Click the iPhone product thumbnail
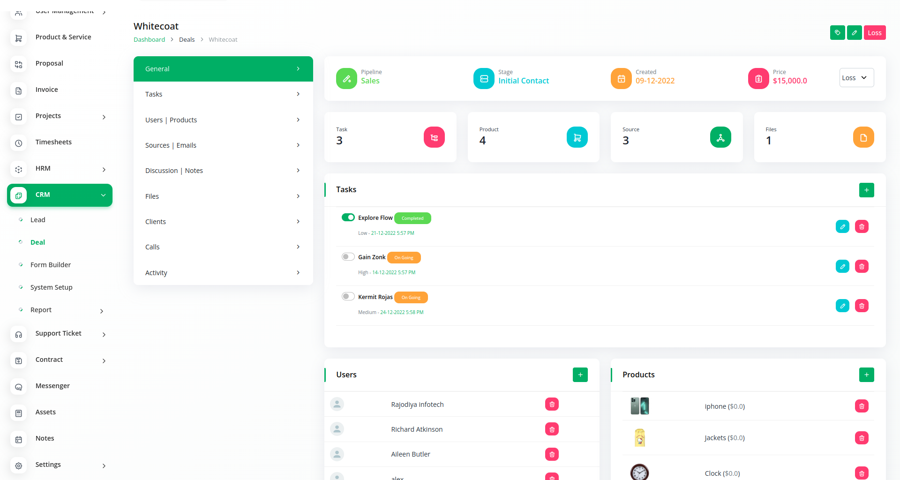Image resolution: width=900 pixels, height=480 pixels. (639, 406)
